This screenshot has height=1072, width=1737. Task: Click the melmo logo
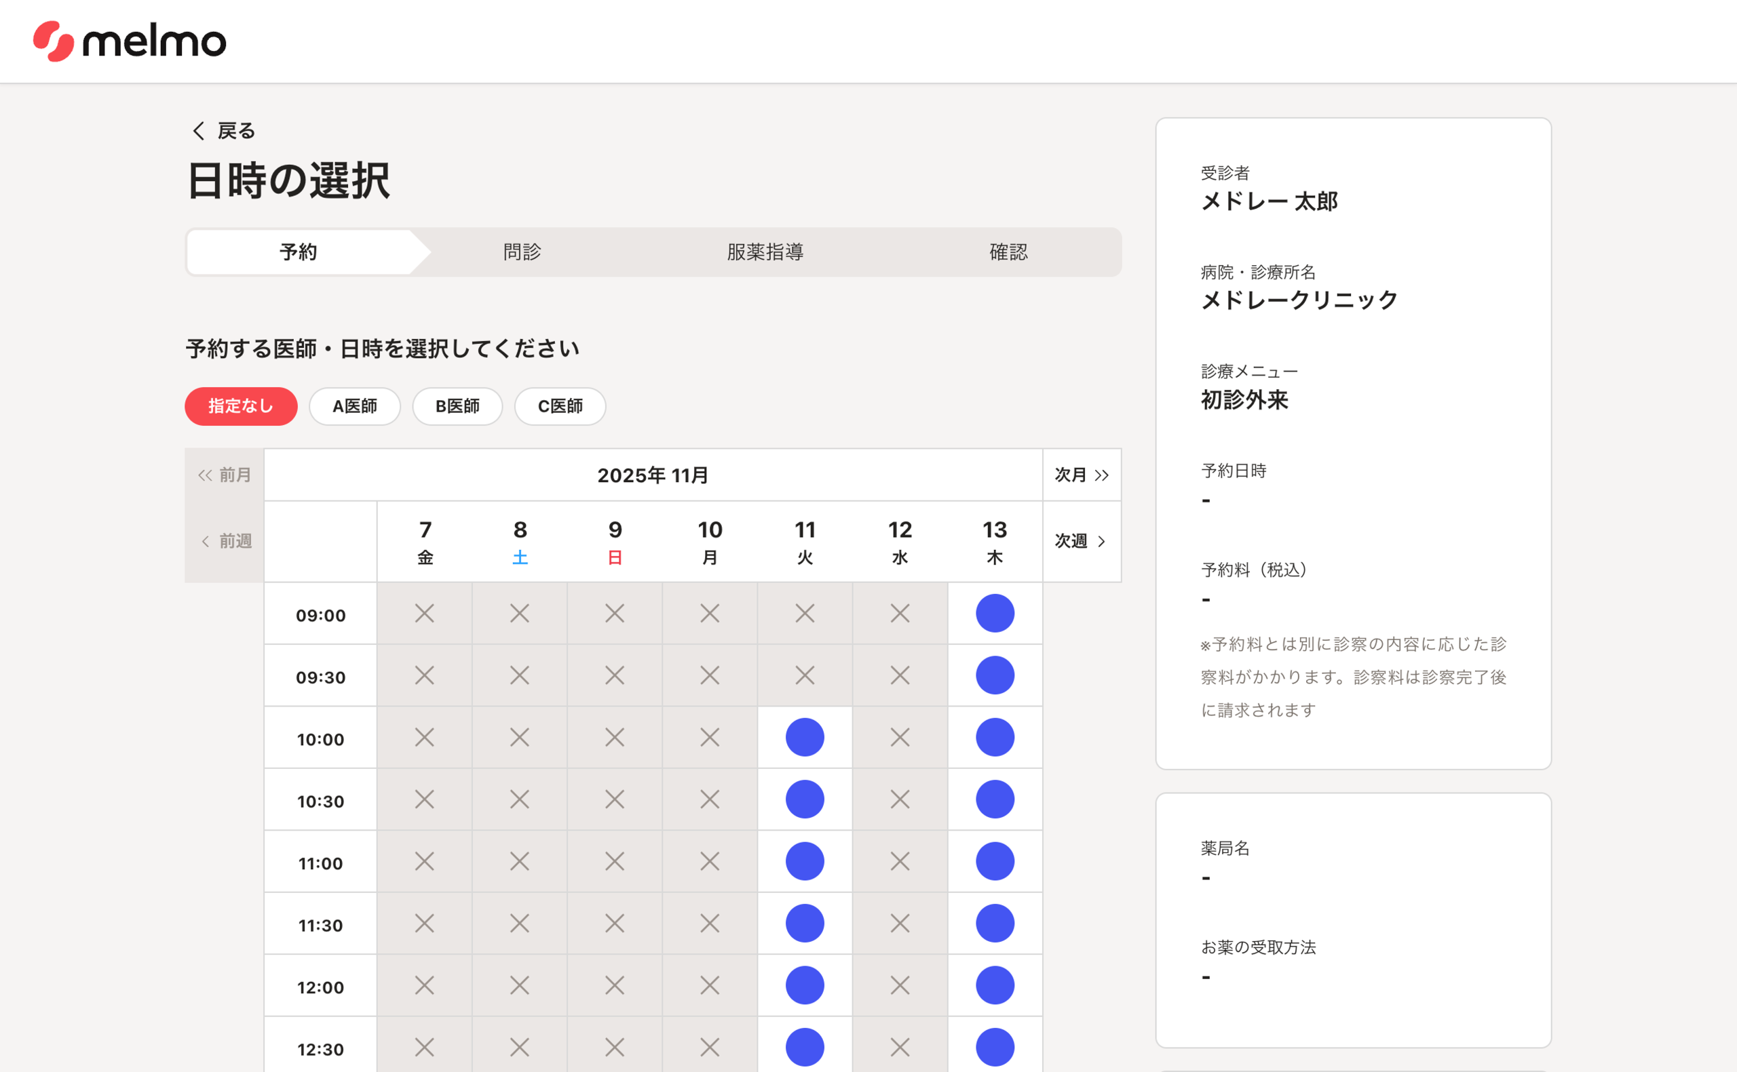tap(129, 41)
